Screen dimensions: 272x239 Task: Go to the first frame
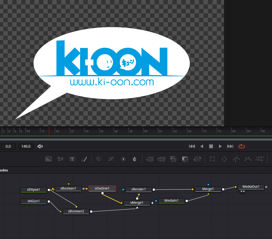tap(192, 146)
